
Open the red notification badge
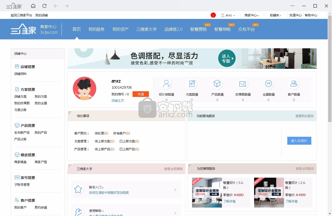coord(213,15)
